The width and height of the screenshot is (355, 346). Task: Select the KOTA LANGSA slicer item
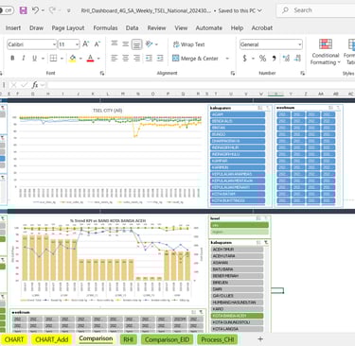tap(237, 329)
